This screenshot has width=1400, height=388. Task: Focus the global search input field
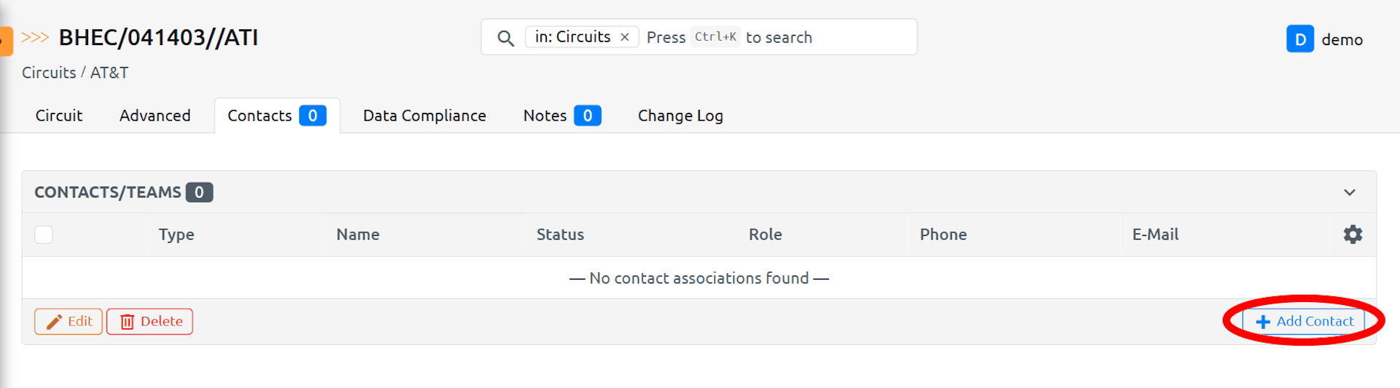click(824, 37)
